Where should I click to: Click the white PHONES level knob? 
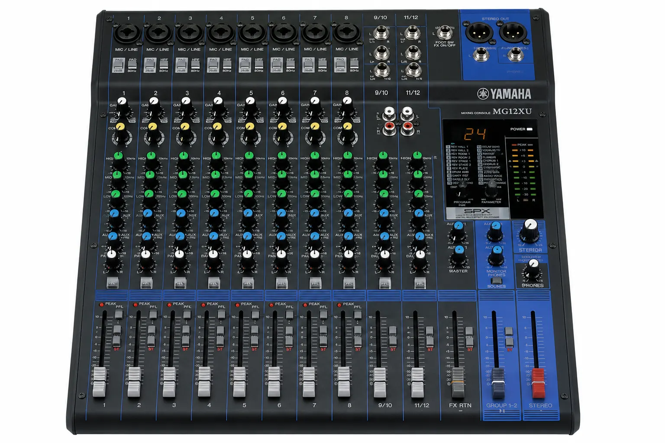tap(532, 269)
